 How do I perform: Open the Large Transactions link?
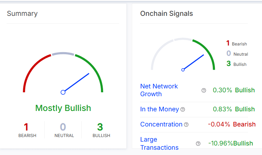pyautogui.click(x=159, y=143)
